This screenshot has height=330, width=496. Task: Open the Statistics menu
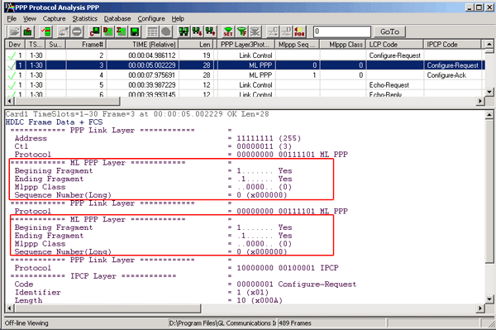click(85, 19)
